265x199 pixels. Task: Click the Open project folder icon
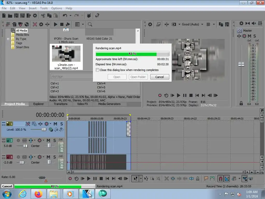pos(10,16)
